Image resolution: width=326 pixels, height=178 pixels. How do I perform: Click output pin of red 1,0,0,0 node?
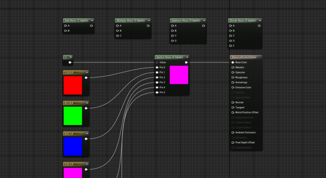(86, 78)
